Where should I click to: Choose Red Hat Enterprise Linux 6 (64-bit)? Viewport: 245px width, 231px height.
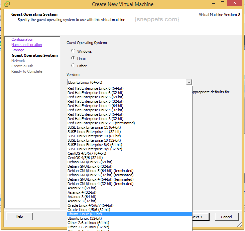click(x=130, y=88)
